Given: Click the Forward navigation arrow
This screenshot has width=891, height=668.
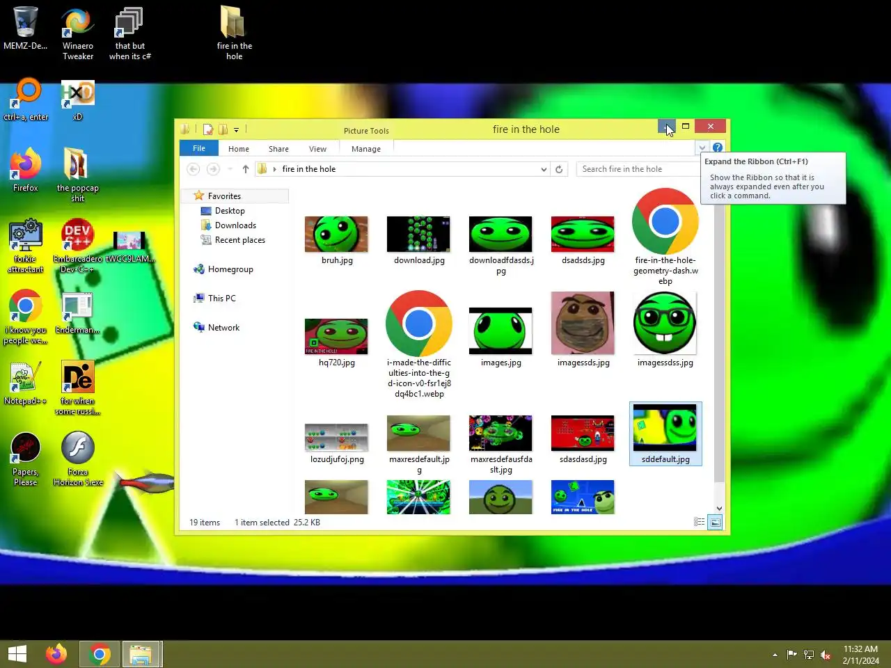Looking at the screenshot, I should point(213,169).
